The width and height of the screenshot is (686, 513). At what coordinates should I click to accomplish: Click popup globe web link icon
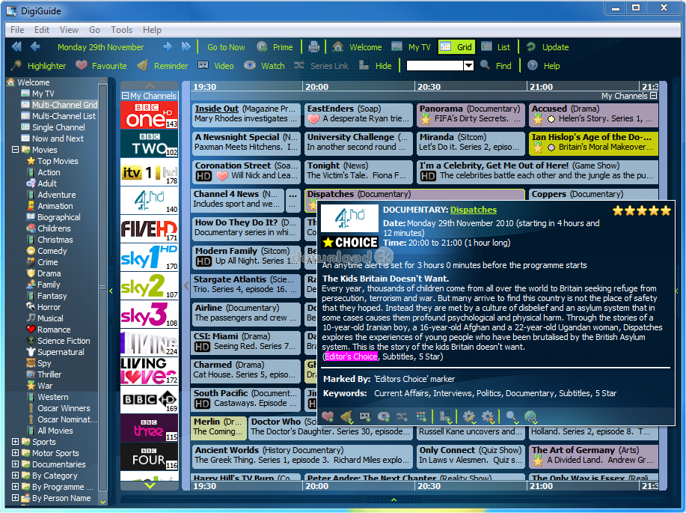(x=530, y=417)
